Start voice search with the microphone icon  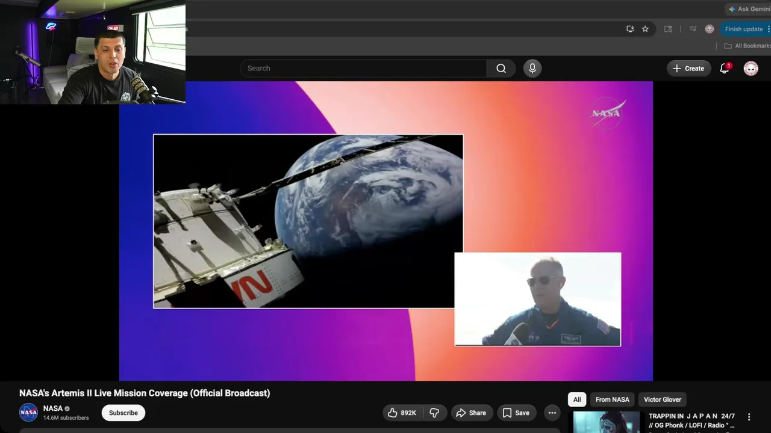532,69
